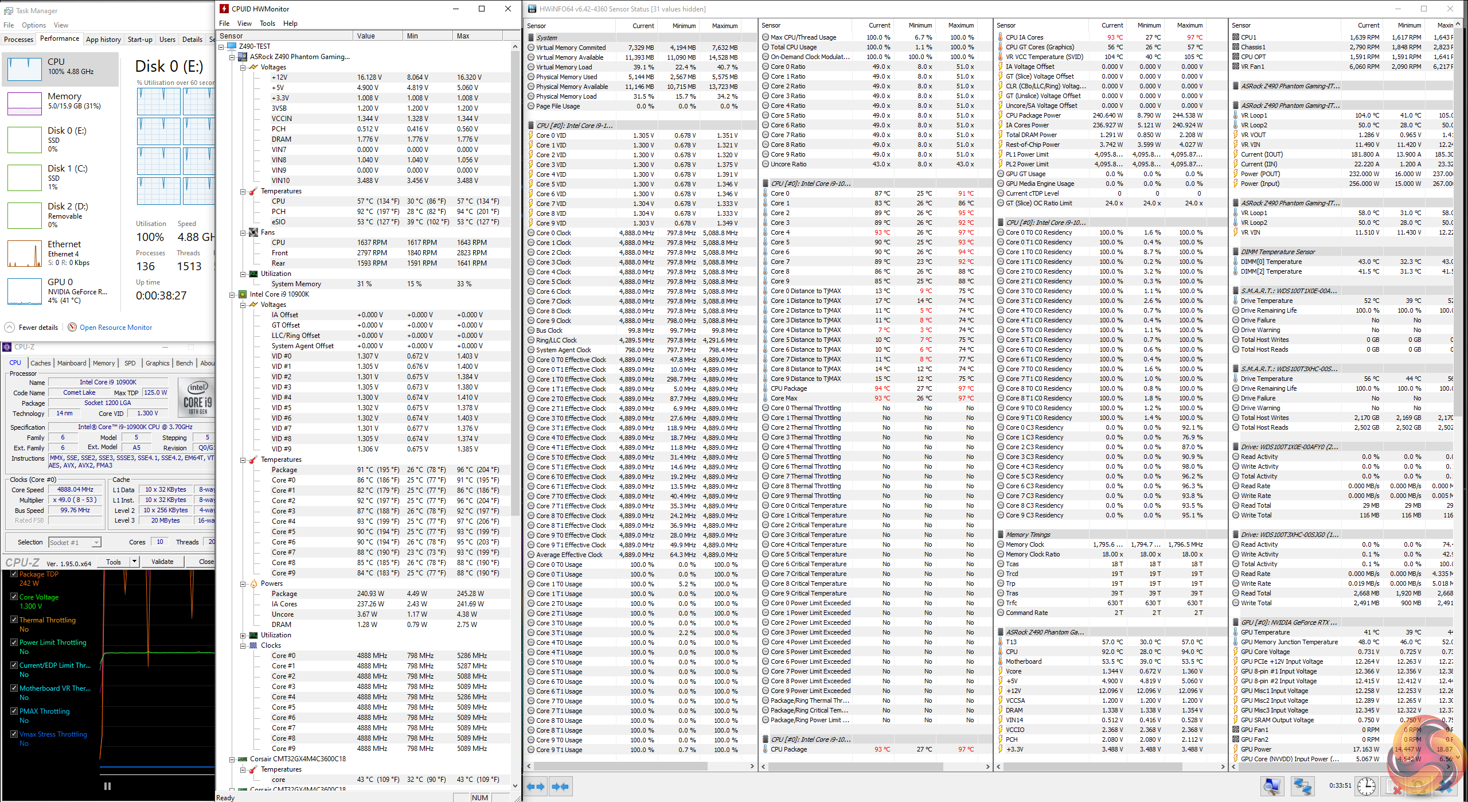Uncheck the Package TDP checkbox
The image size is (1468, 802).
click(14, 574)
